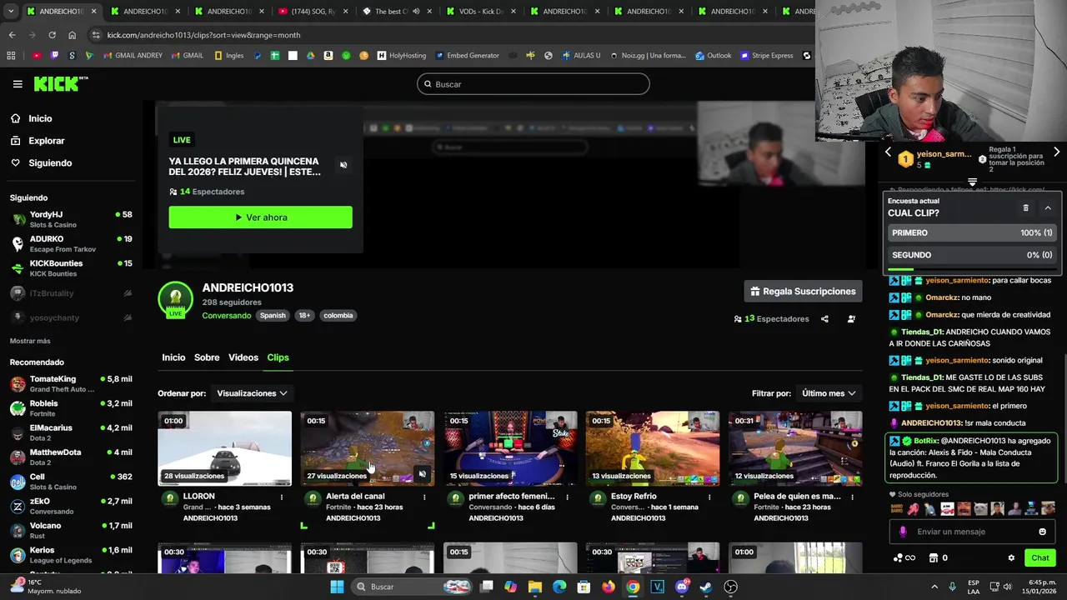1067x600 pixels.
Task: Open the primer afecto femenino clip thumbnail
Action: (x=510, y=448)
